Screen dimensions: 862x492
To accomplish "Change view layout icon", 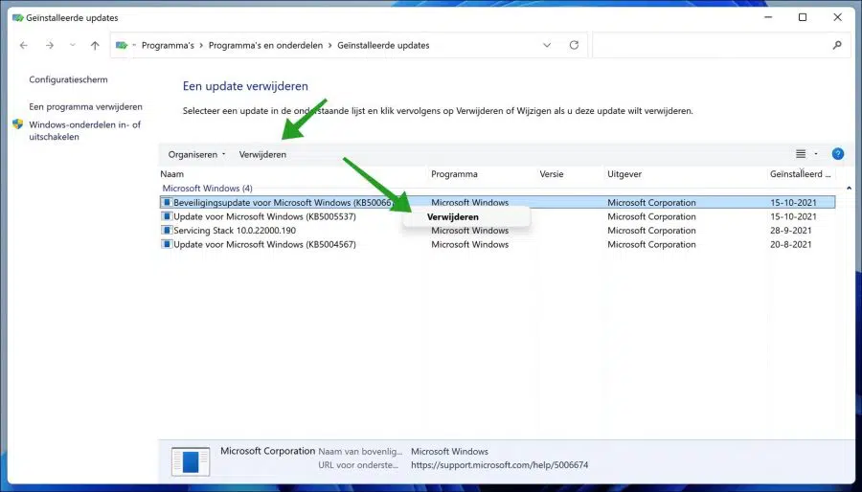I will pyautogui.click(x=801, y=154).
